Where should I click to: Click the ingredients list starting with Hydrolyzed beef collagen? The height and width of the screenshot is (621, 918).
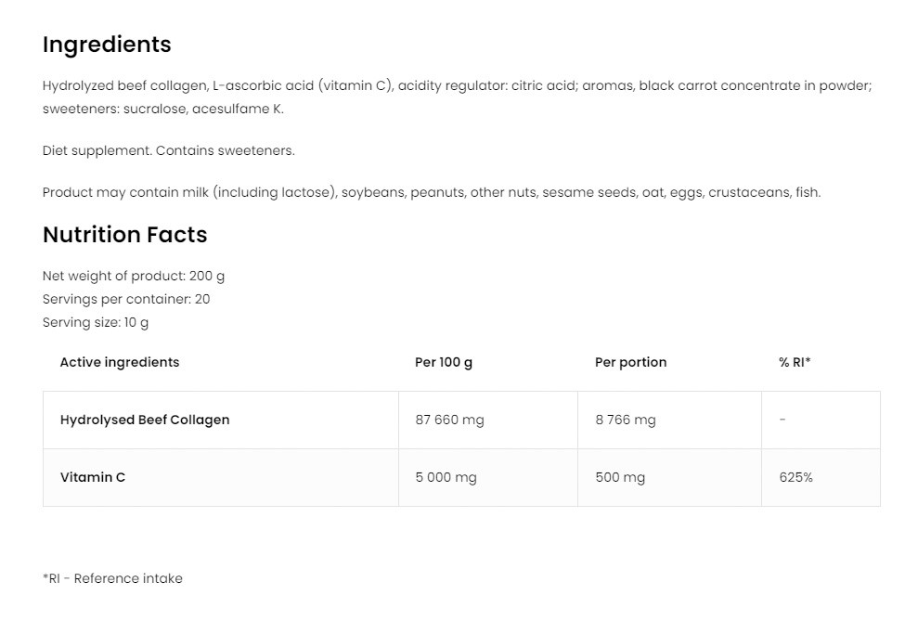tap(457, 97)
